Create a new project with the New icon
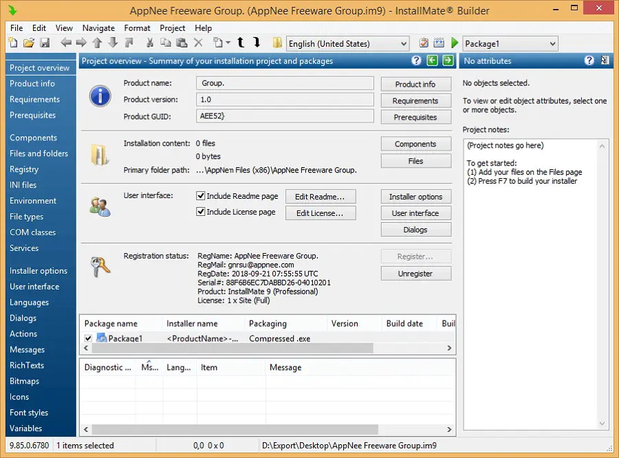 (x=12, y=43)
